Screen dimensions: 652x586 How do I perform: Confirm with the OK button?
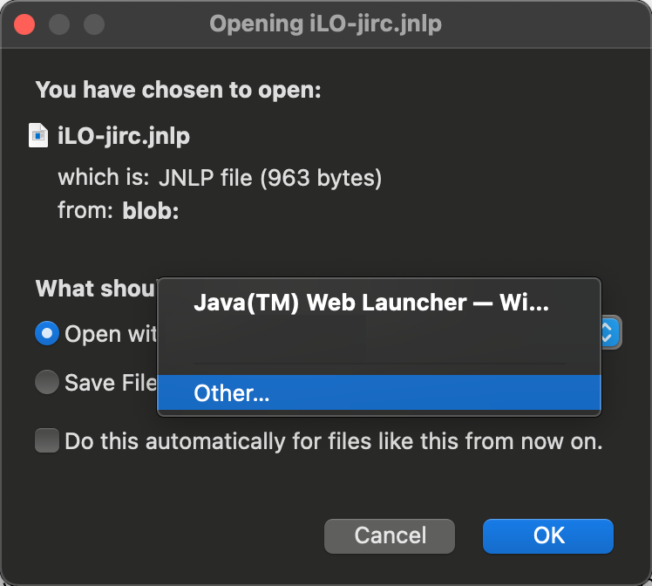tap(548, 535)
